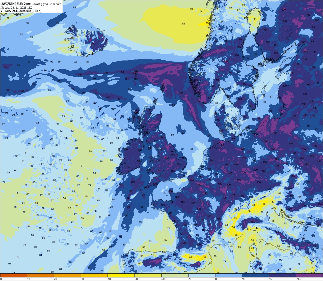Choose the legend swatch between 80 and 90
This screenshot has width=323, height=281.
pos(229,275)
